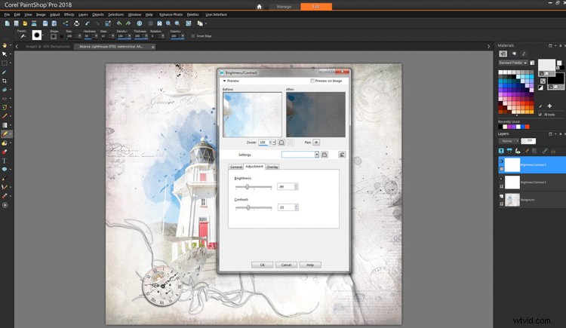Click the Before preview thumbnail
This screenshot has height=328, width=566.
(x=252, y=115)
